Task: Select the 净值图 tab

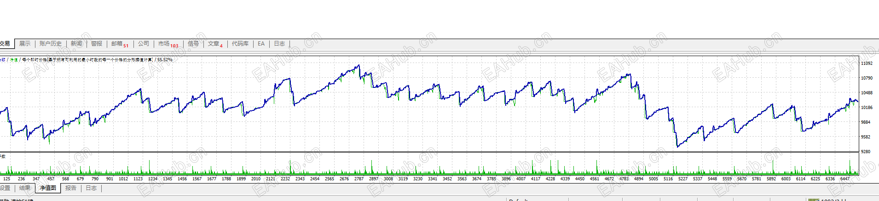Action: [48, 188]
